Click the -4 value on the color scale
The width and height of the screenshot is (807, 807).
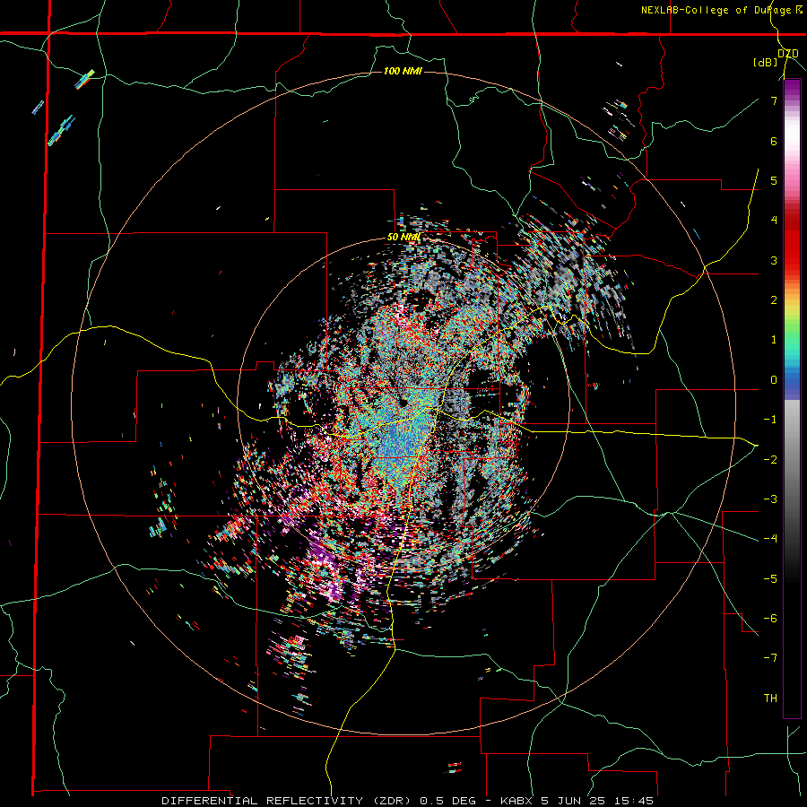770,539
